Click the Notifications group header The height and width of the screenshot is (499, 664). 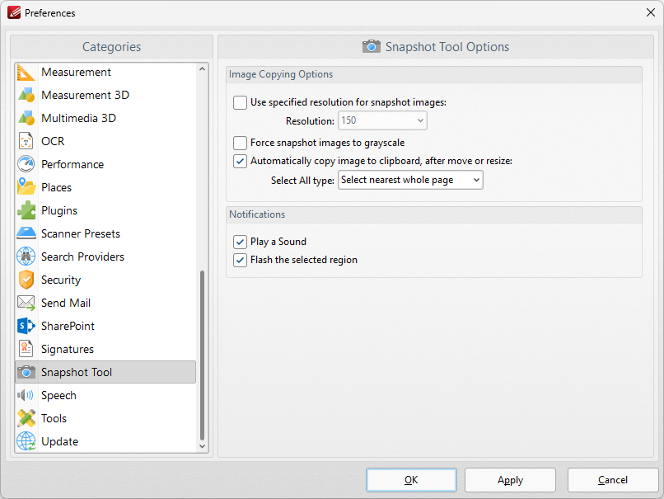(x=434, y=214)
